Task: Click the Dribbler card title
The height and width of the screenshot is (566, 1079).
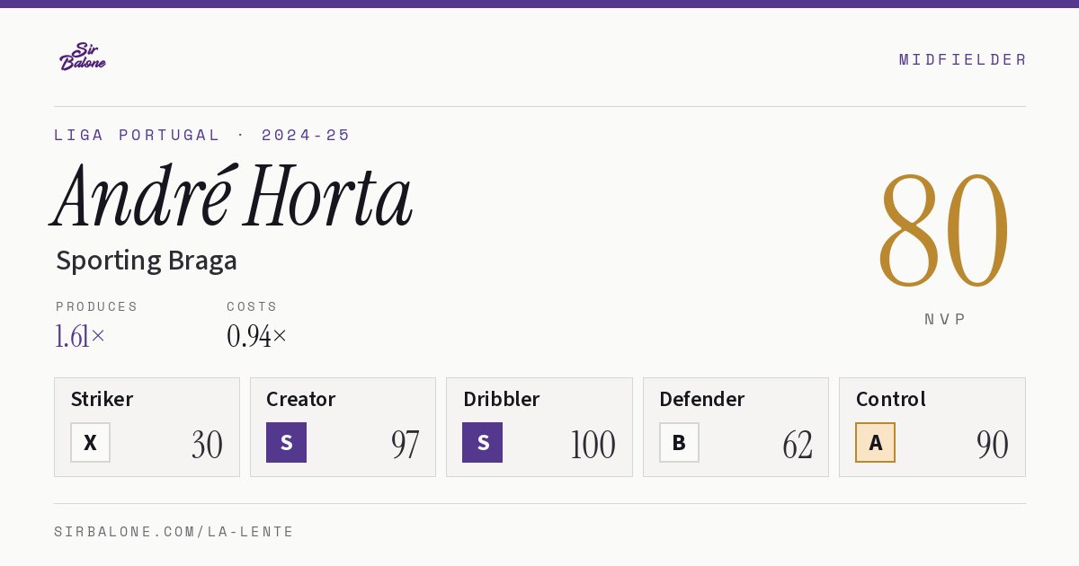Action: click(502, 399)
